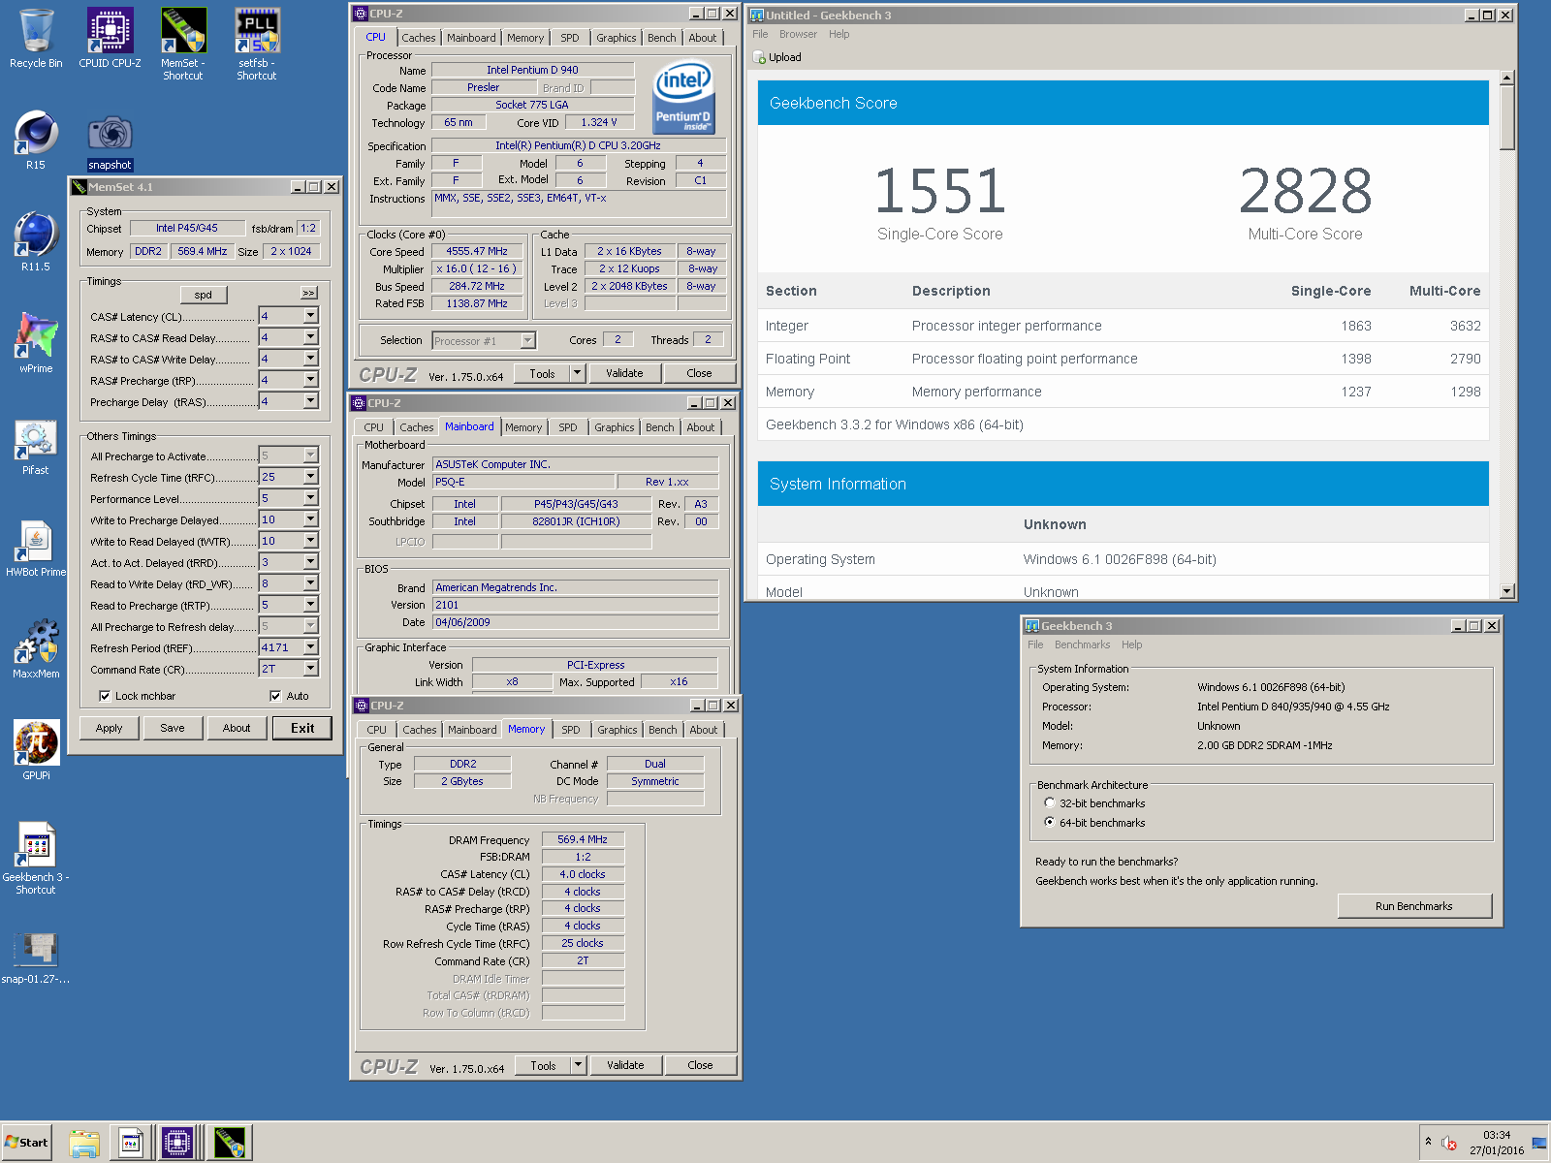Open the CAS# Latency (CL) dropdown

(310, 315)
